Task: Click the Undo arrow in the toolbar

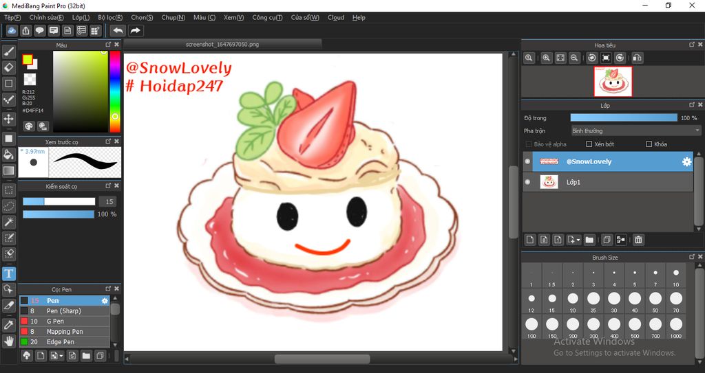Action: click(x=118, y=30)
